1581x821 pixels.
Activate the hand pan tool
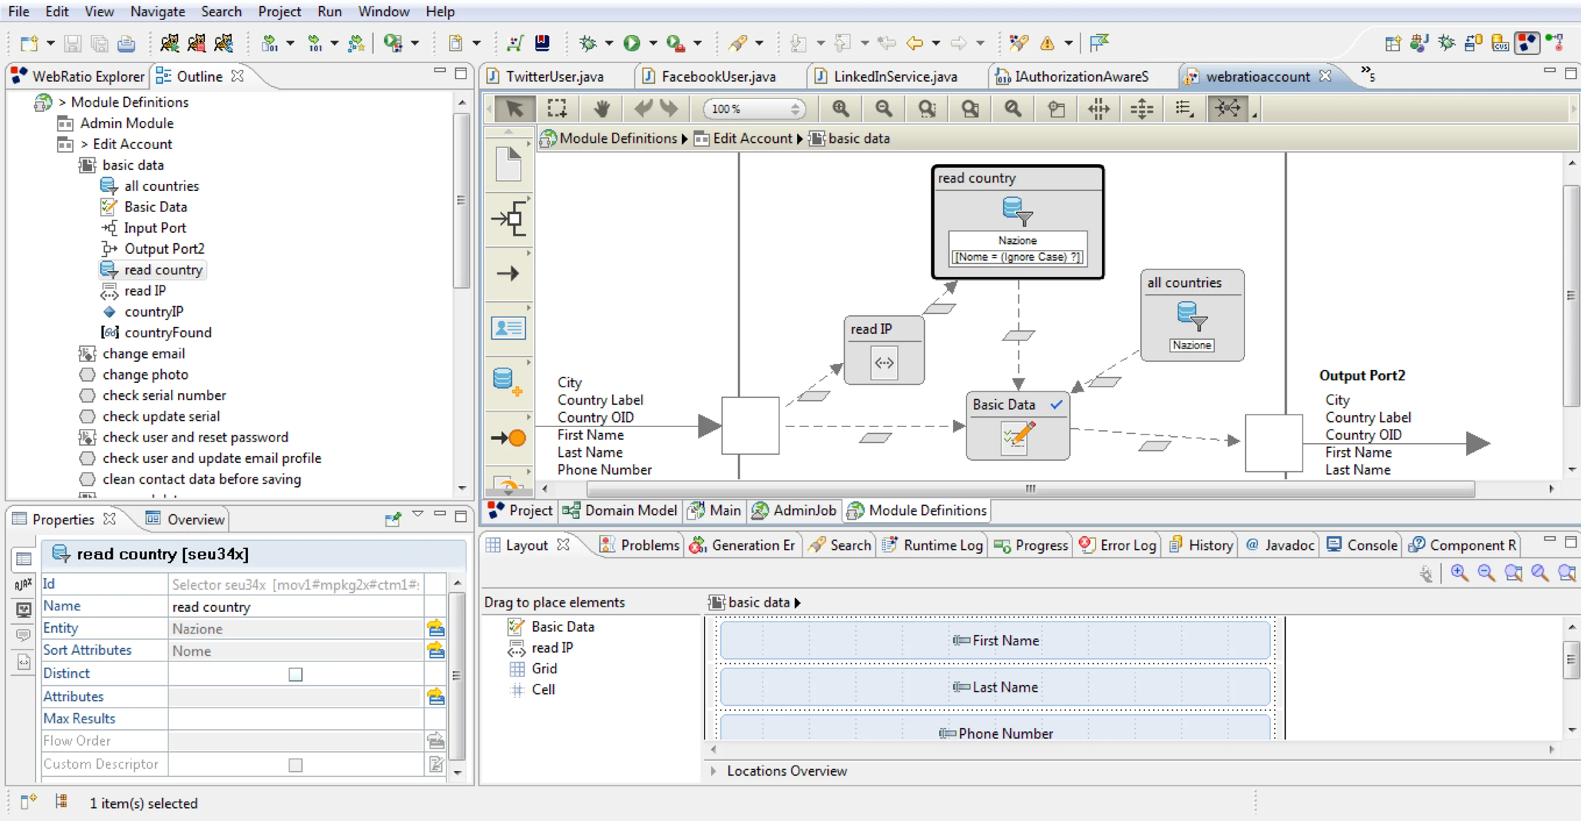601,109
